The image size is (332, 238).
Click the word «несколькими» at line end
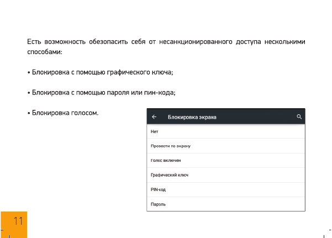(284, 42)
